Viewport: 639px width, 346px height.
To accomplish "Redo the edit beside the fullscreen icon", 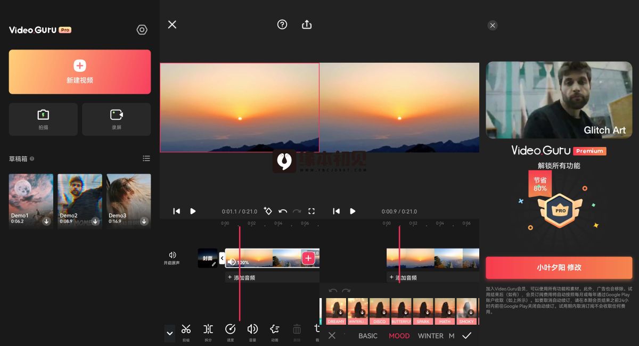I will (297, 211).
